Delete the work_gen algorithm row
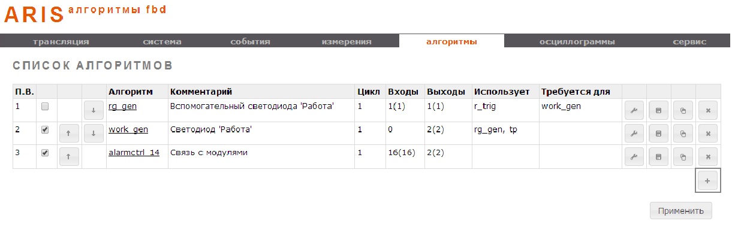The height and width of the screenshot is (227, 732). (707, 134)
